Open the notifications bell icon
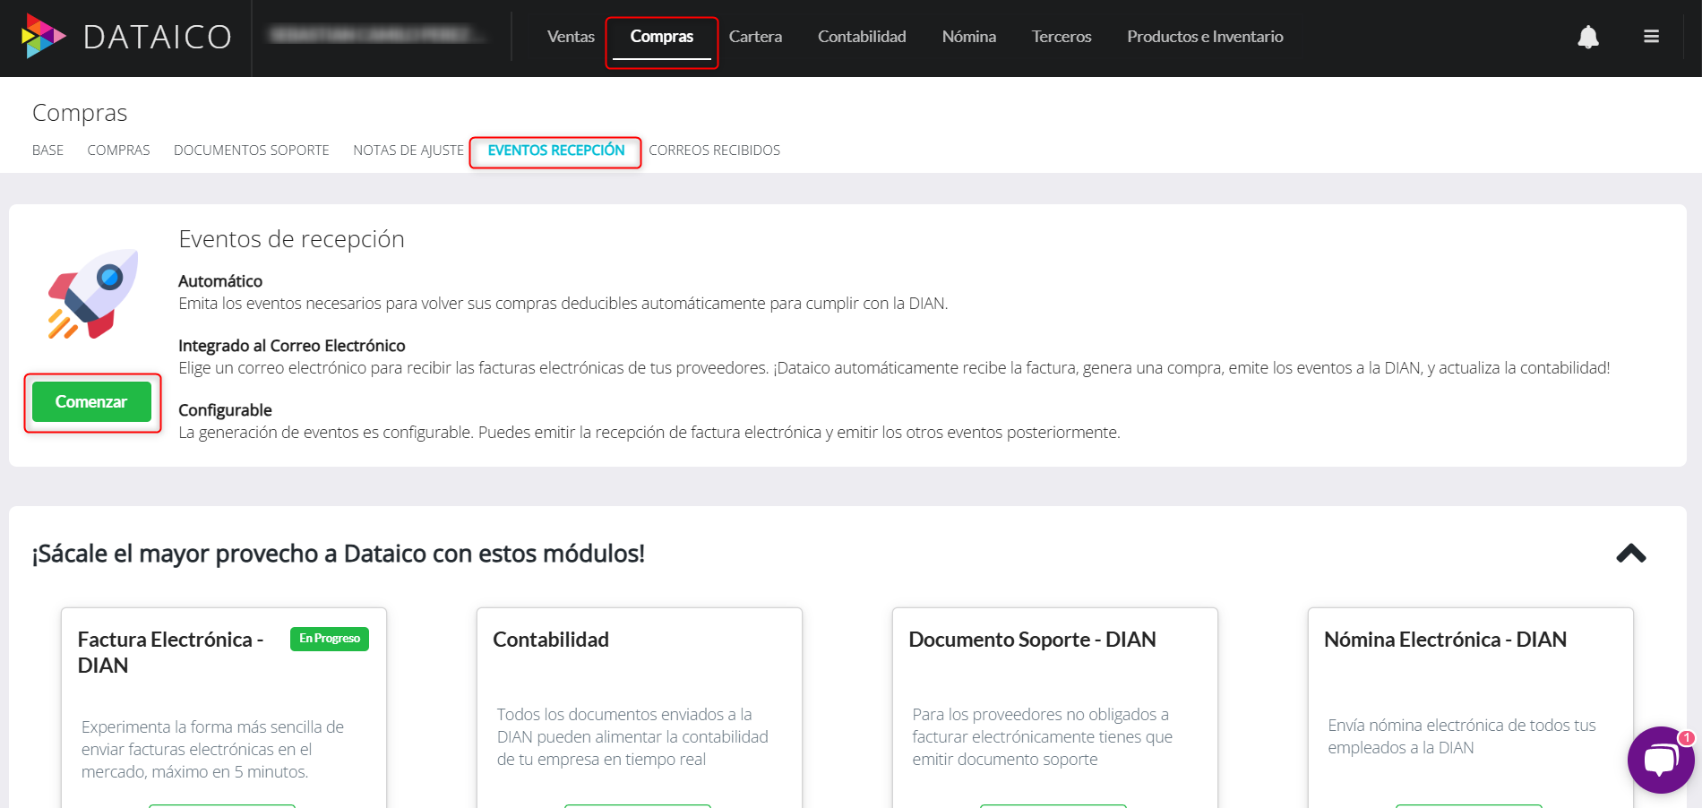This screenshot has width=1702, height=808. coord(1588,37)
